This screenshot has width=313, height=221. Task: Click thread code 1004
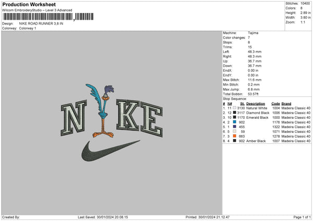coord(276,108)
